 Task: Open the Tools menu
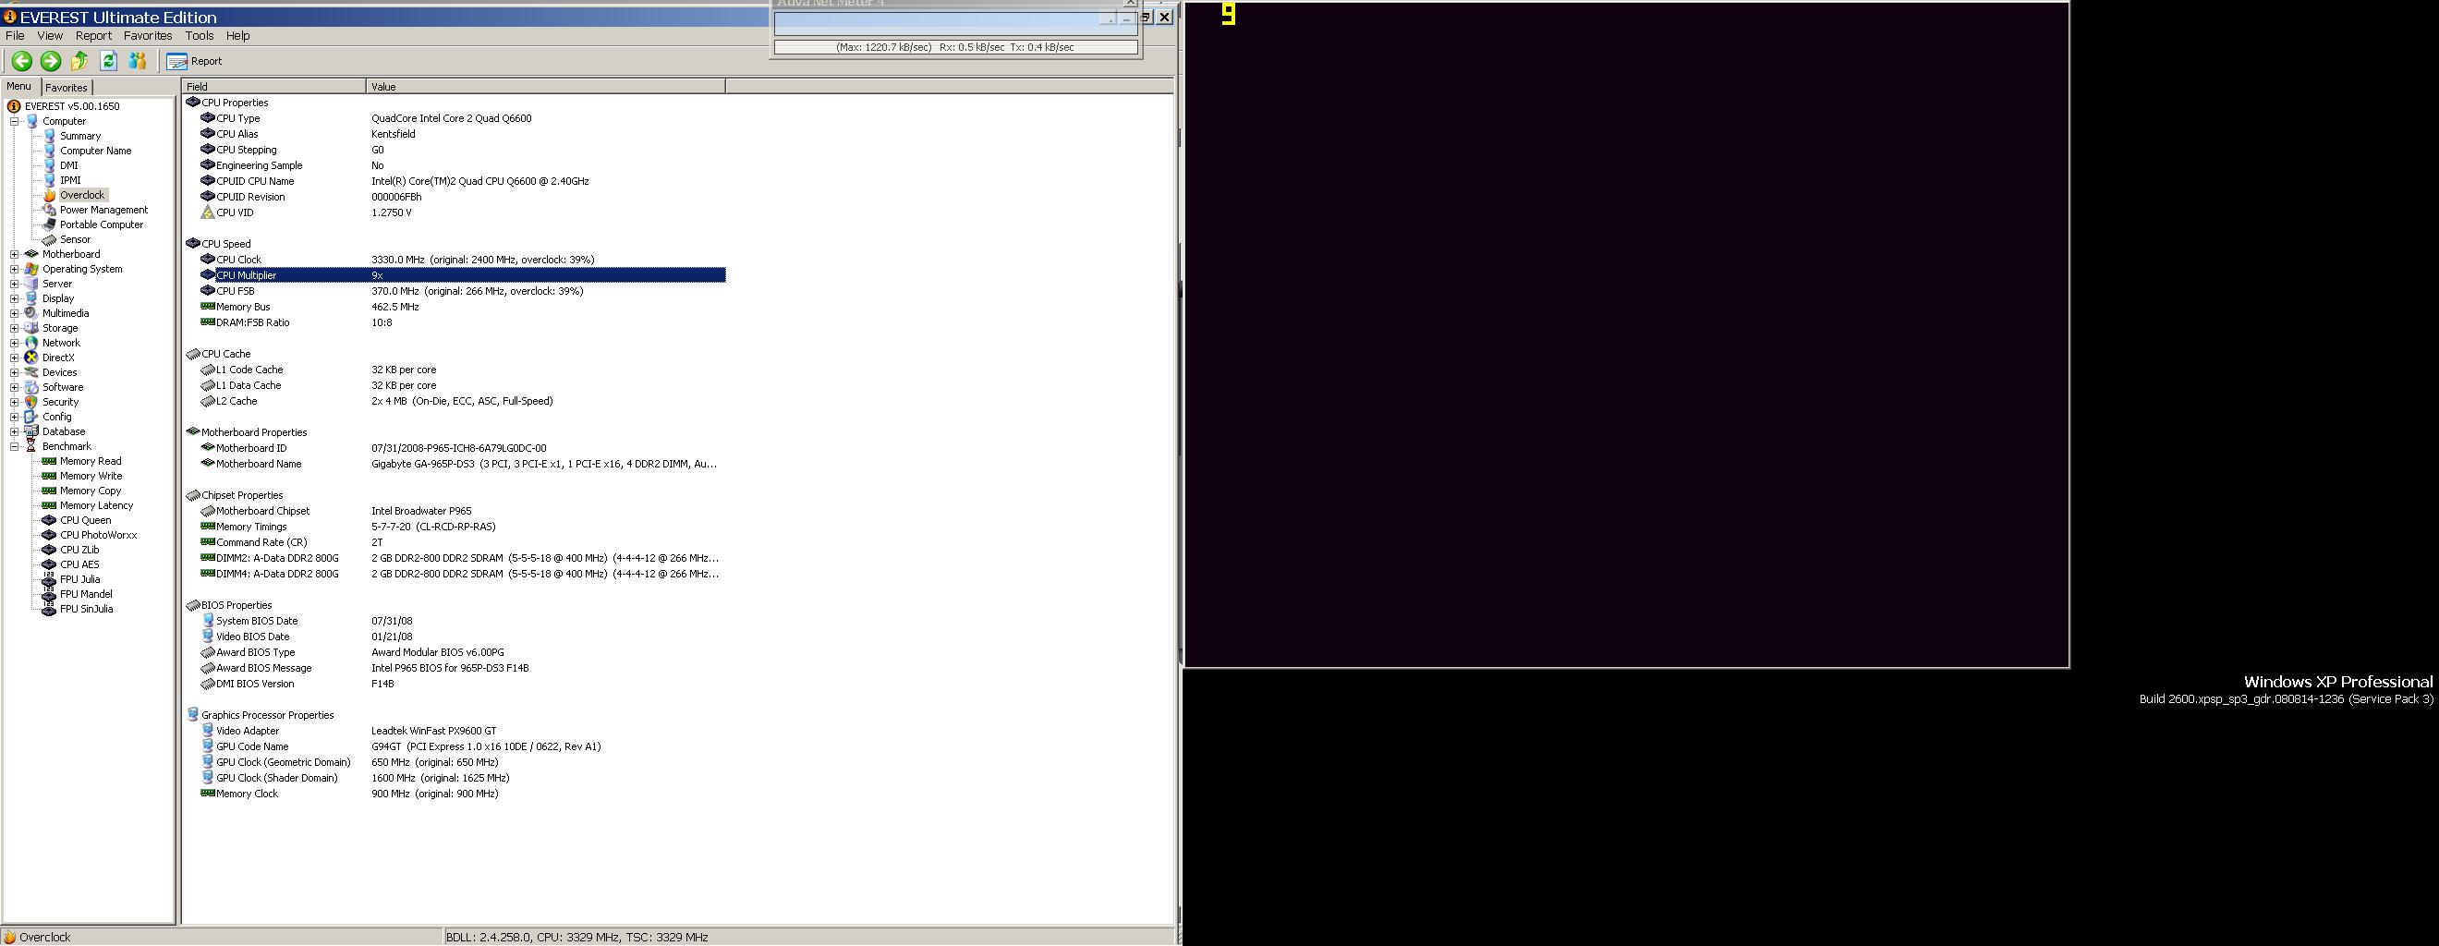coord(199,36)
